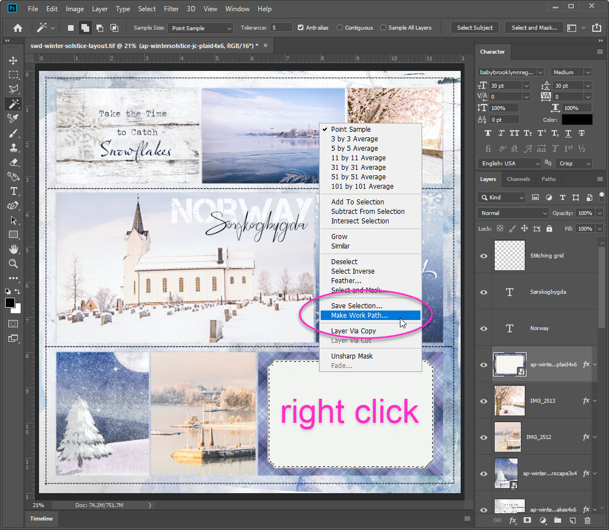Choose Save Selection from context menu

tap(370, 306)
